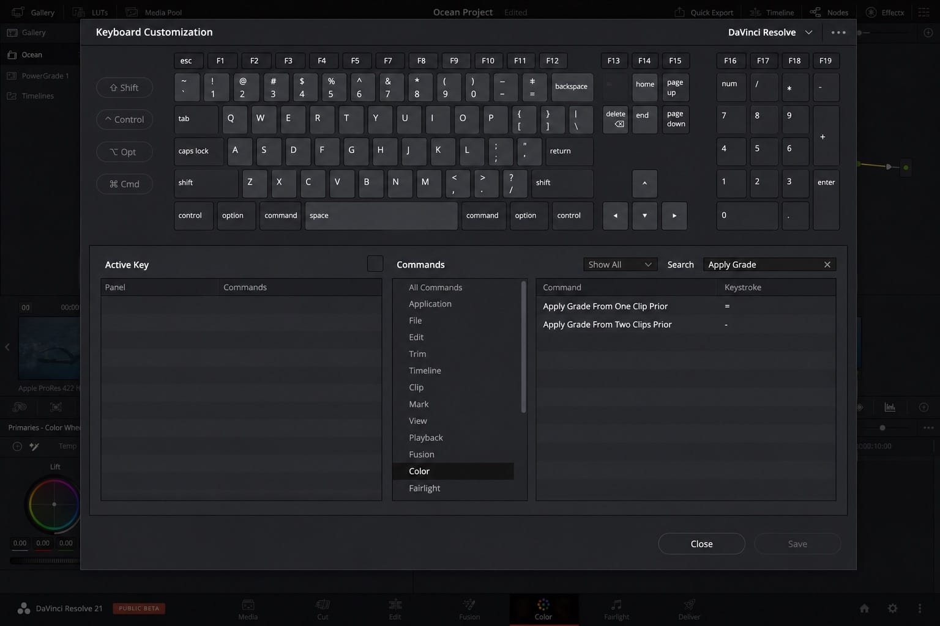Select Fusion command category

pyautogui.click(x=453, y=454)
